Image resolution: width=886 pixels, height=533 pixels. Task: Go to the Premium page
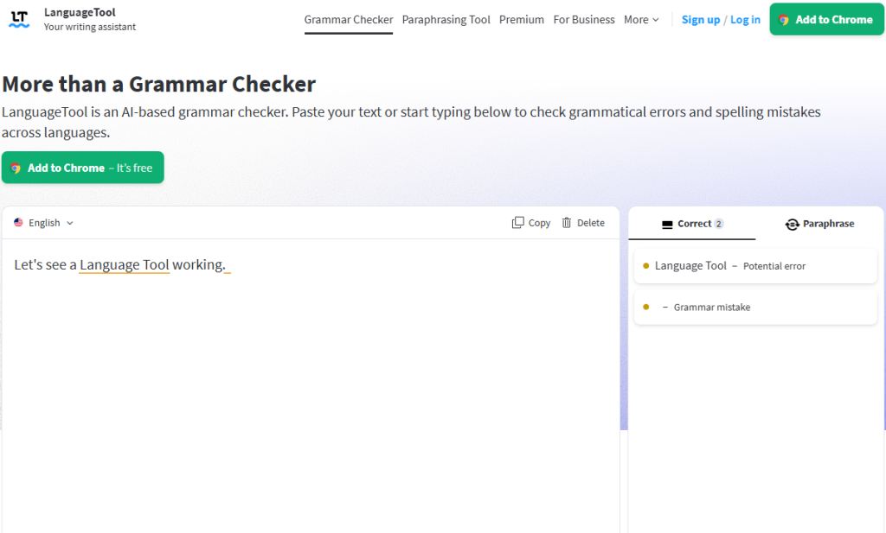(x=522, y=20)
